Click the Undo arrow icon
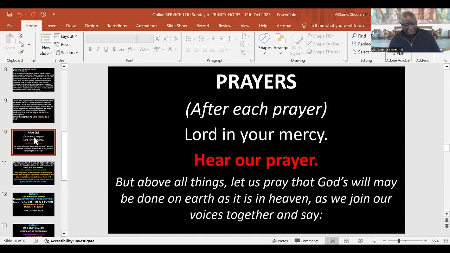The width and height of the screenshot is (450, 253). coord(20,14)
